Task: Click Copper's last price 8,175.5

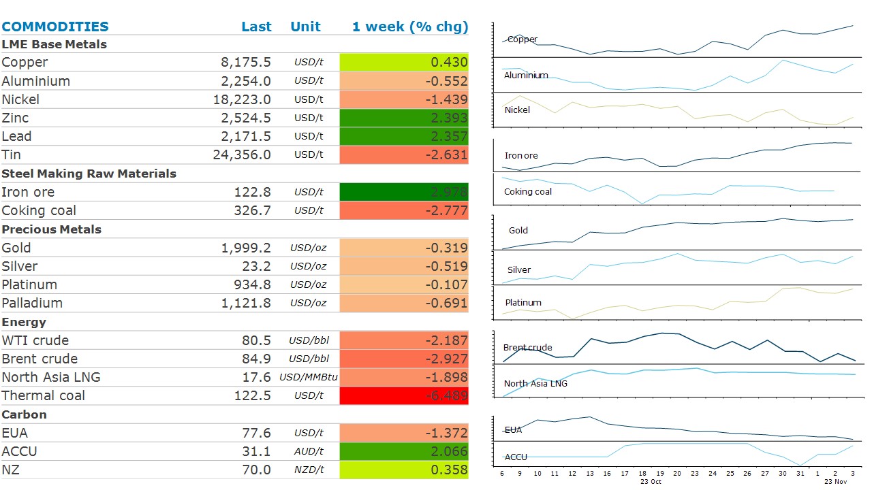Action: [x=246, y=62]
